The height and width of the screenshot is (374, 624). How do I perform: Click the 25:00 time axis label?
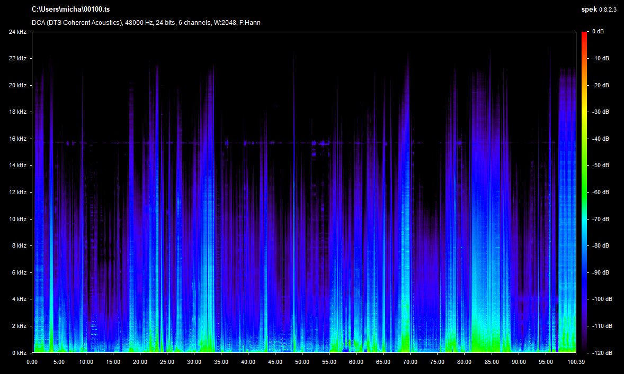(x=167, y=362)
